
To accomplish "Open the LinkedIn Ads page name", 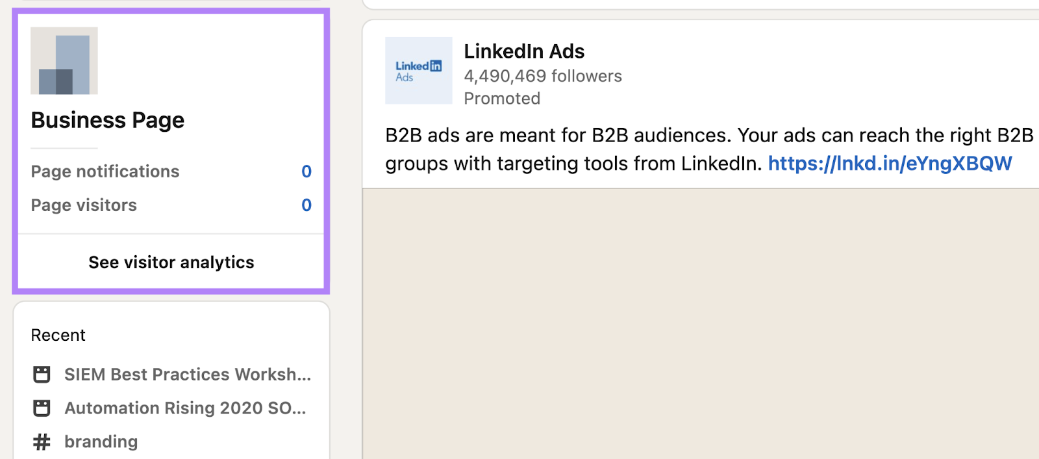I will (524, 51).
